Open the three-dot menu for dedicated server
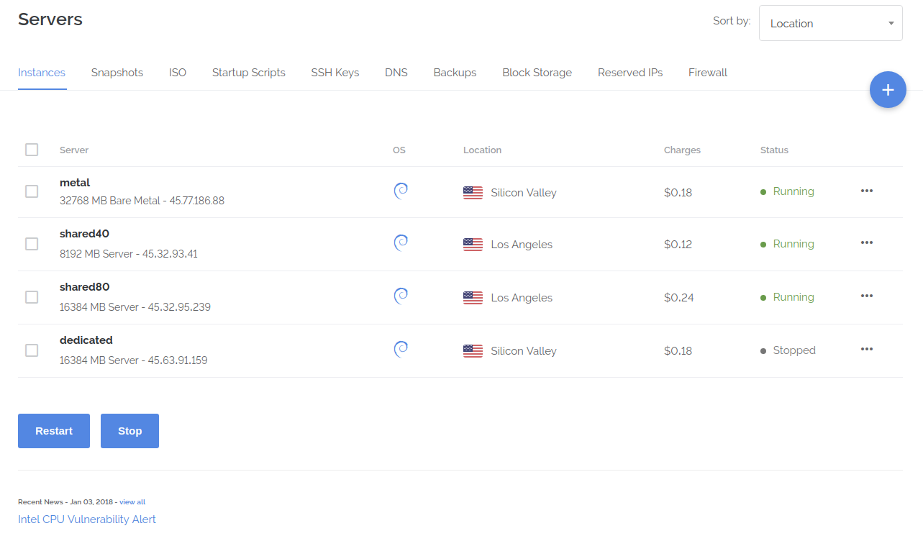The width and height of the screenshot is (923, 536). [x=867, y=349]
